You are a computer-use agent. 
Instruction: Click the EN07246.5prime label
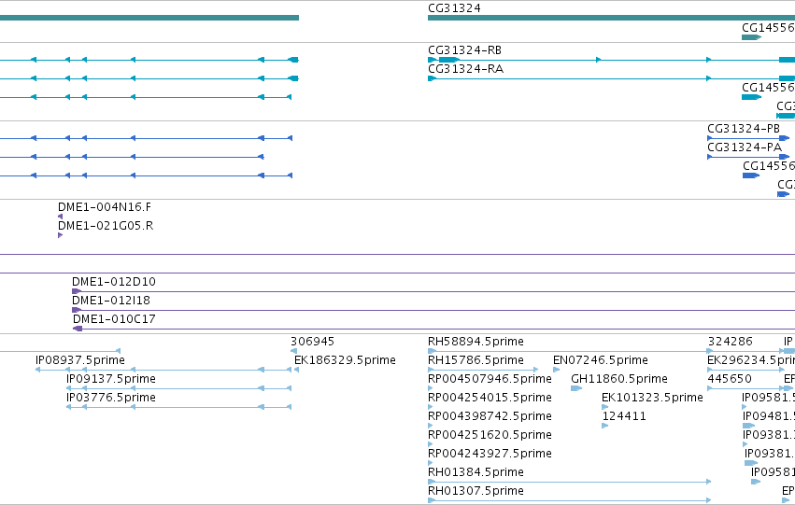pyautogui.click(x=601, y=360)
